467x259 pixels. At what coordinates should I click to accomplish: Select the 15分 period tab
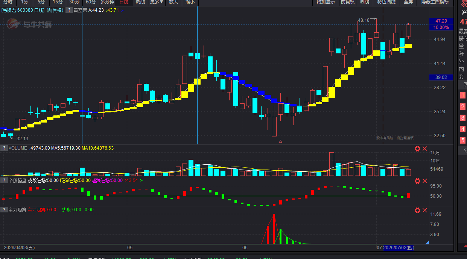pos(58,2)
